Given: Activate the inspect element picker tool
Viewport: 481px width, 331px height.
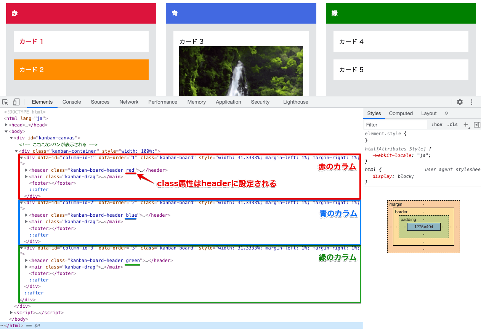Looking at the screenshot, I should click(x=5, y=102).
